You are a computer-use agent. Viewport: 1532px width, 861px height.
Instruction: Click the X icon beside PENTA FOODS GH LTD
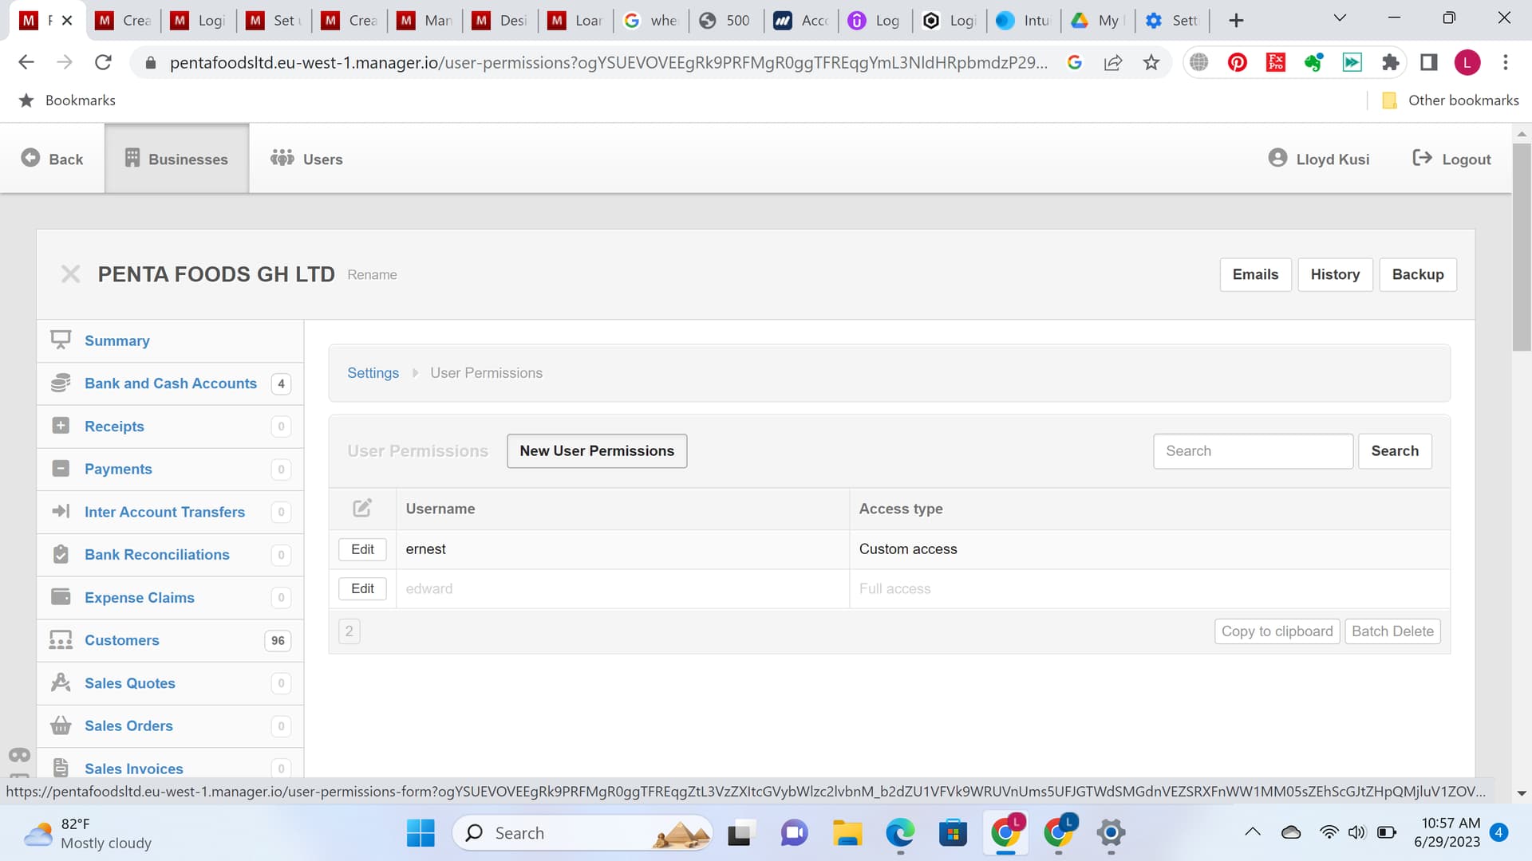pyautogui.click(x=70, y=274)
